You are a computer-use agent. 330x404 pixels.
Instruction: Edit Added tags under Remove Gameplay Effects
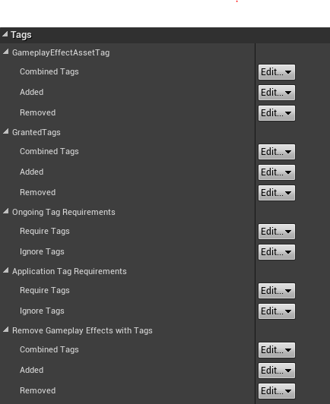[x=276, y=371]
